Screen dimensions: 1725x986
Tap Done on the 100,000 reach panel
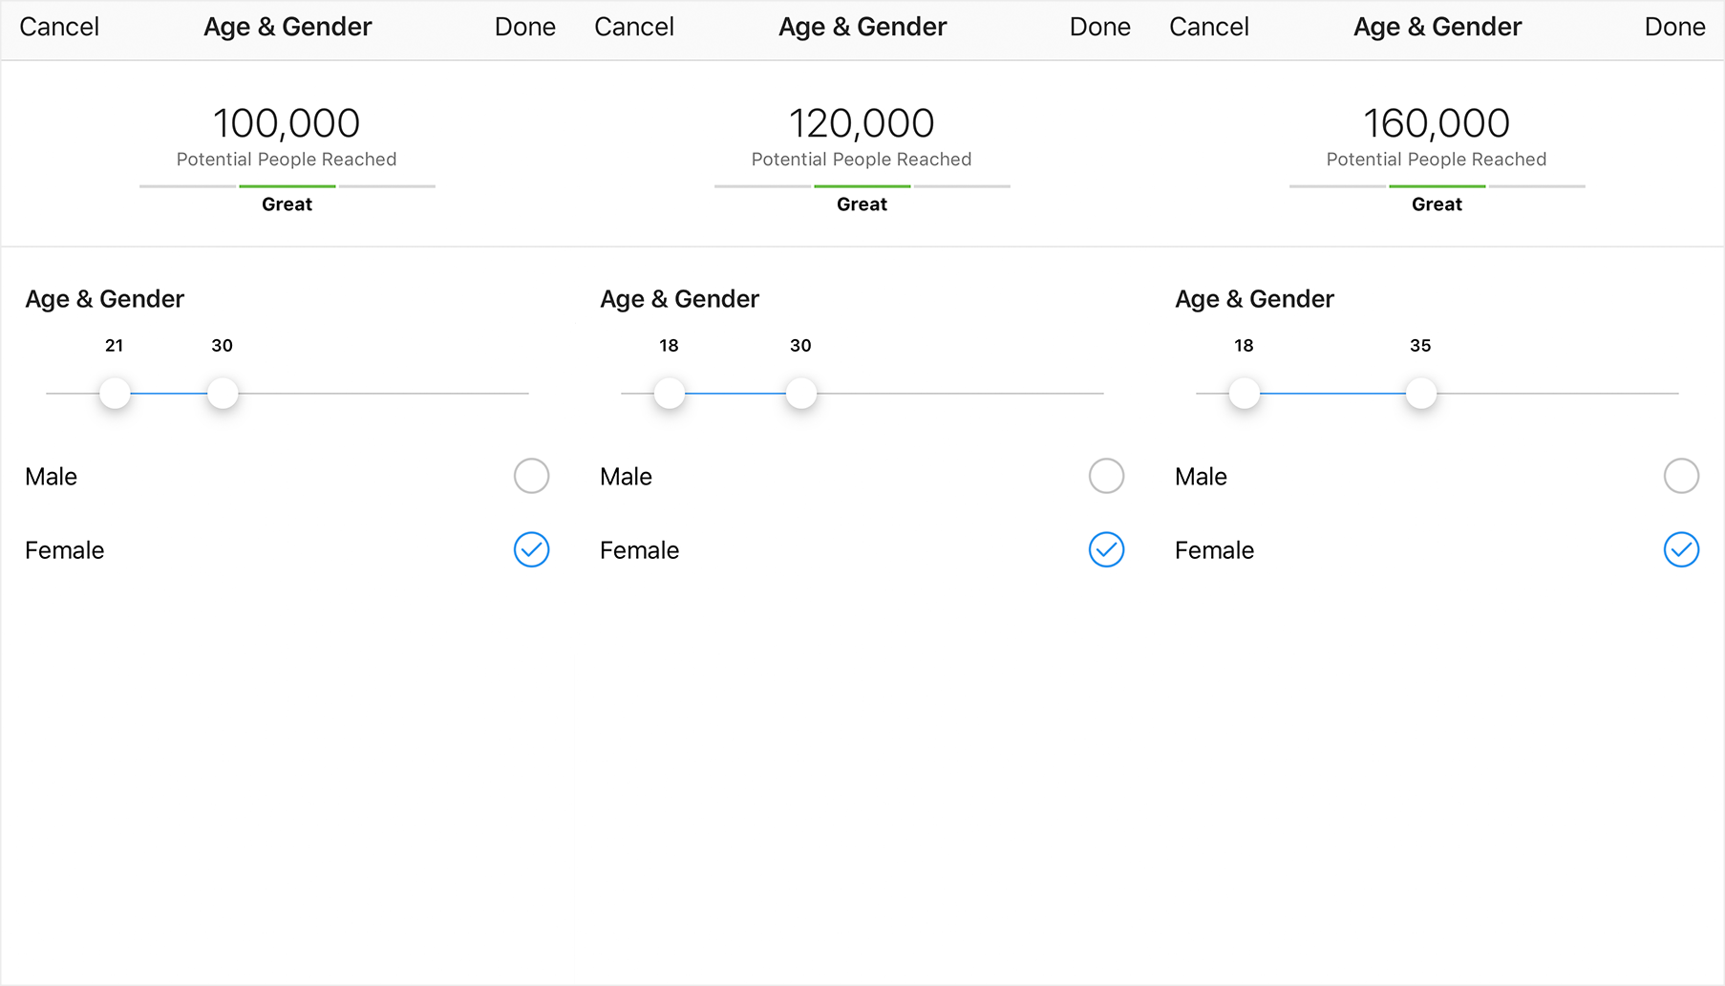click(525, 27)
